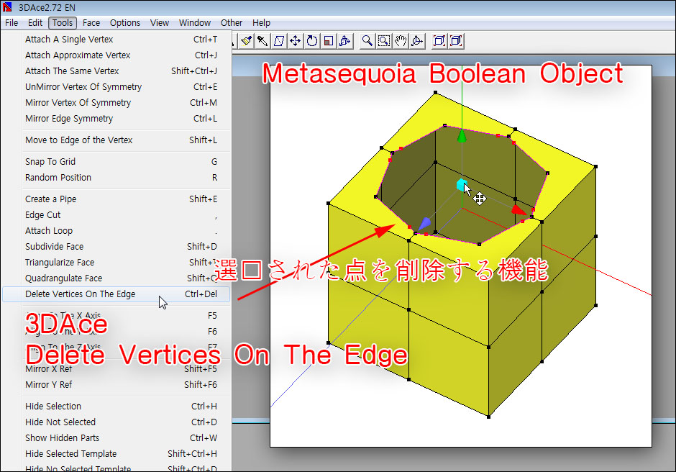The image size is (676, 472).
Task: Click the red X-axis gizmo arrow
Action: 519,211
